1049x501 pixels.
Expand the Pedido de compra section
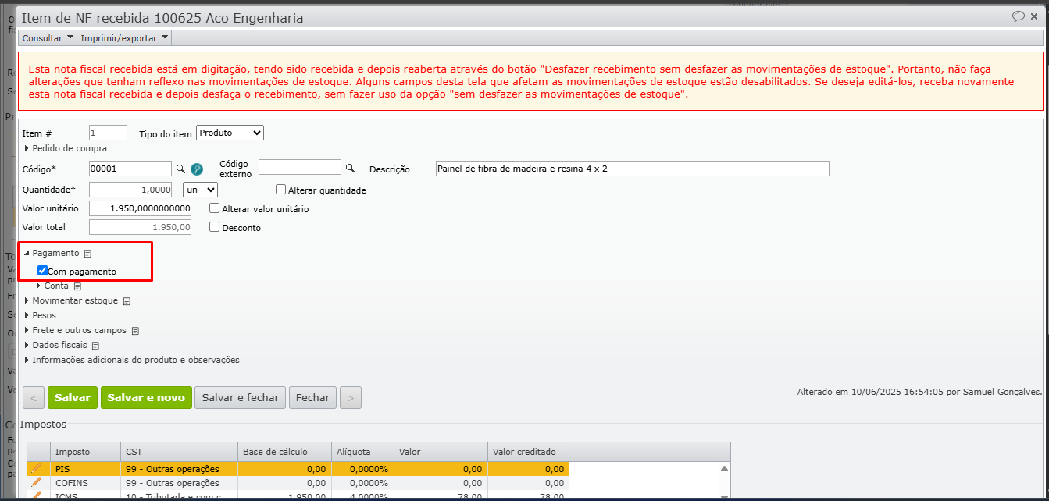pos(66,148)
